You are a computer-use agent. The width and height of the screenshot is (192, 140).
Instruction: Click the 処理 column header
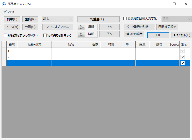[x=159, y=44]
